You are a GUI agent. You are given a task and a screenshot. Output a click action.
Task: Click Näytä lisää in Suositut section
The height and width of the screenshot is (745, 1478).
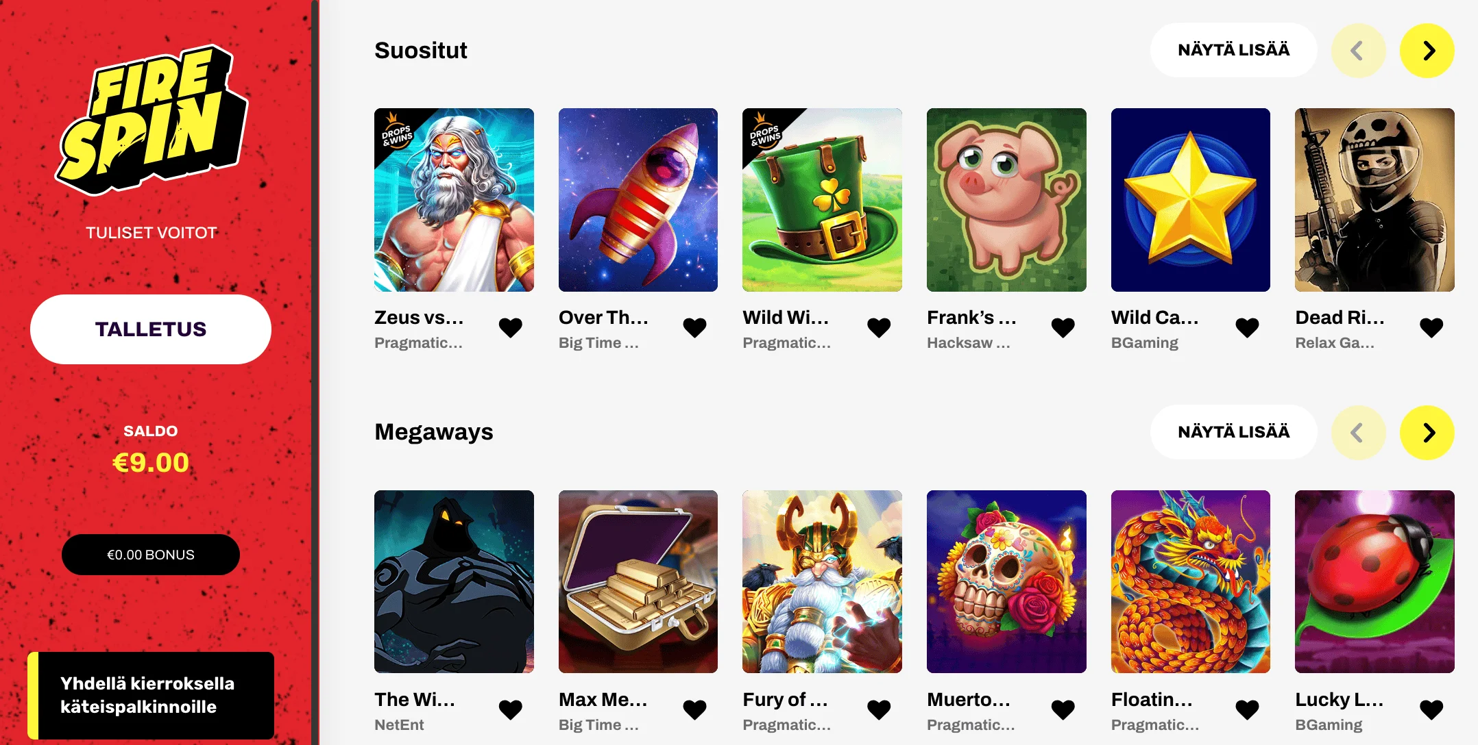(x=1233, y=50)
